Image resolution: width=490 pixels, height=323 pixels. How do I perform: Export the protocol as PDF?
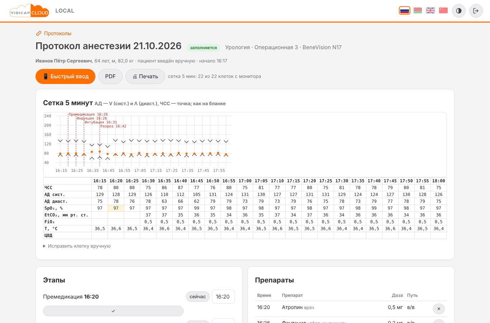tap(110, 76)
